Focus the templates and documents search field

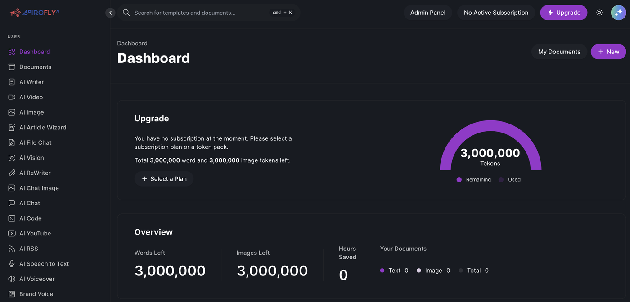click(x=198, y=13)
